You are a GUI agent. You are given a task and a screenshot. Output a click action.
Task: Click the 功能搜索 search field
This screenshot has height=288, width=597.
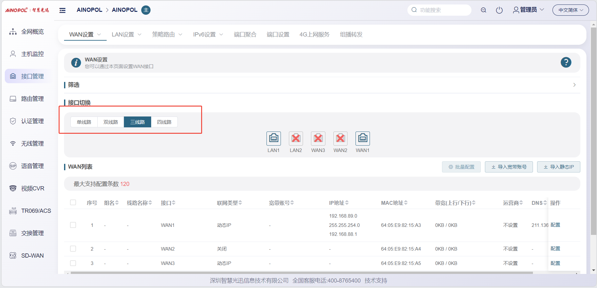442,10
